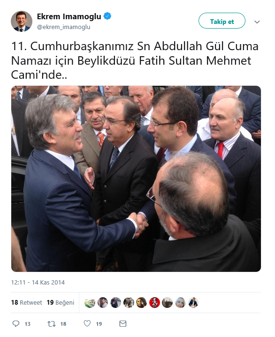
Task: Click the last liker avatar in row
Action: pyautogui.click(x=193, y=302)
